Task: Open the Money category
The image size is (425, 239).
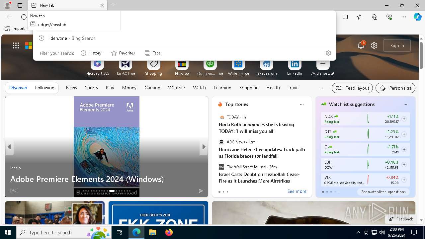Action: click(x=129, y=88)
